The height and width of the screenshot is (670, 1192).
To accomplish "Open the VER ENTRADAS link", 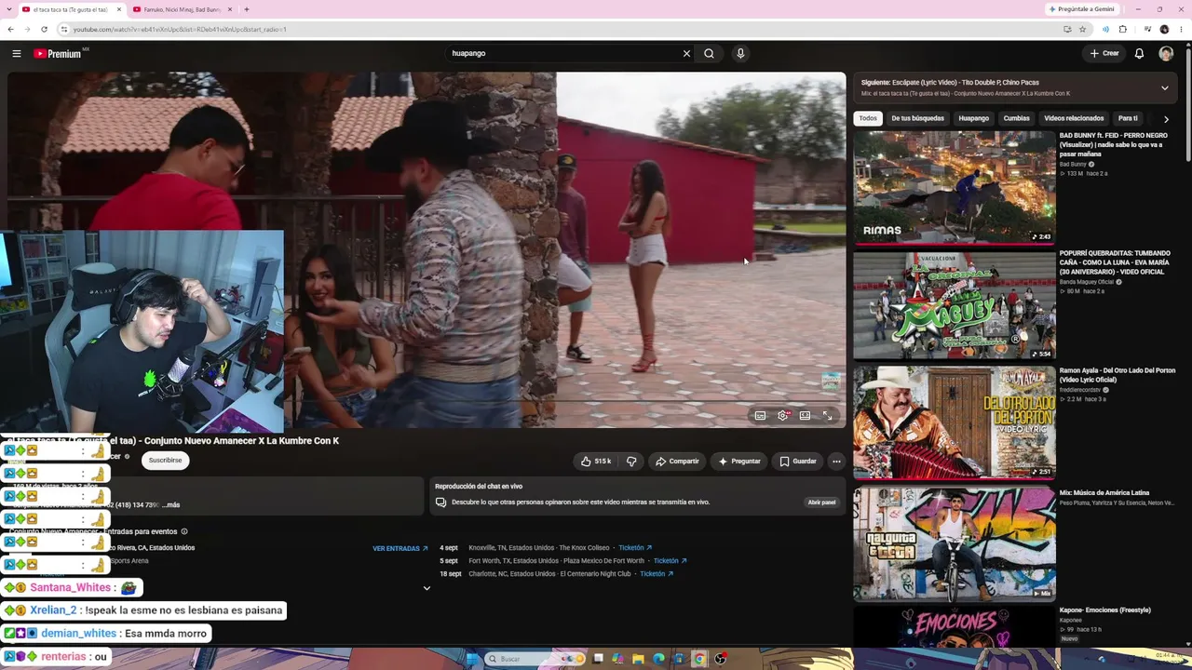I will click(x=400, y=548).
